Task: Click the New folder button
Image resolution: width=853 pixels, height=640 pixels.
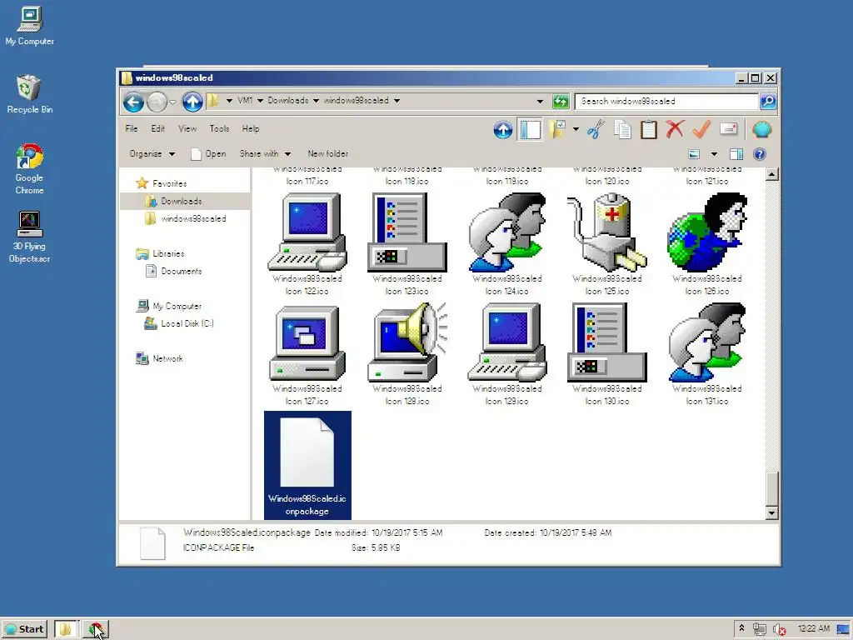Action: (x=327, y=154)
